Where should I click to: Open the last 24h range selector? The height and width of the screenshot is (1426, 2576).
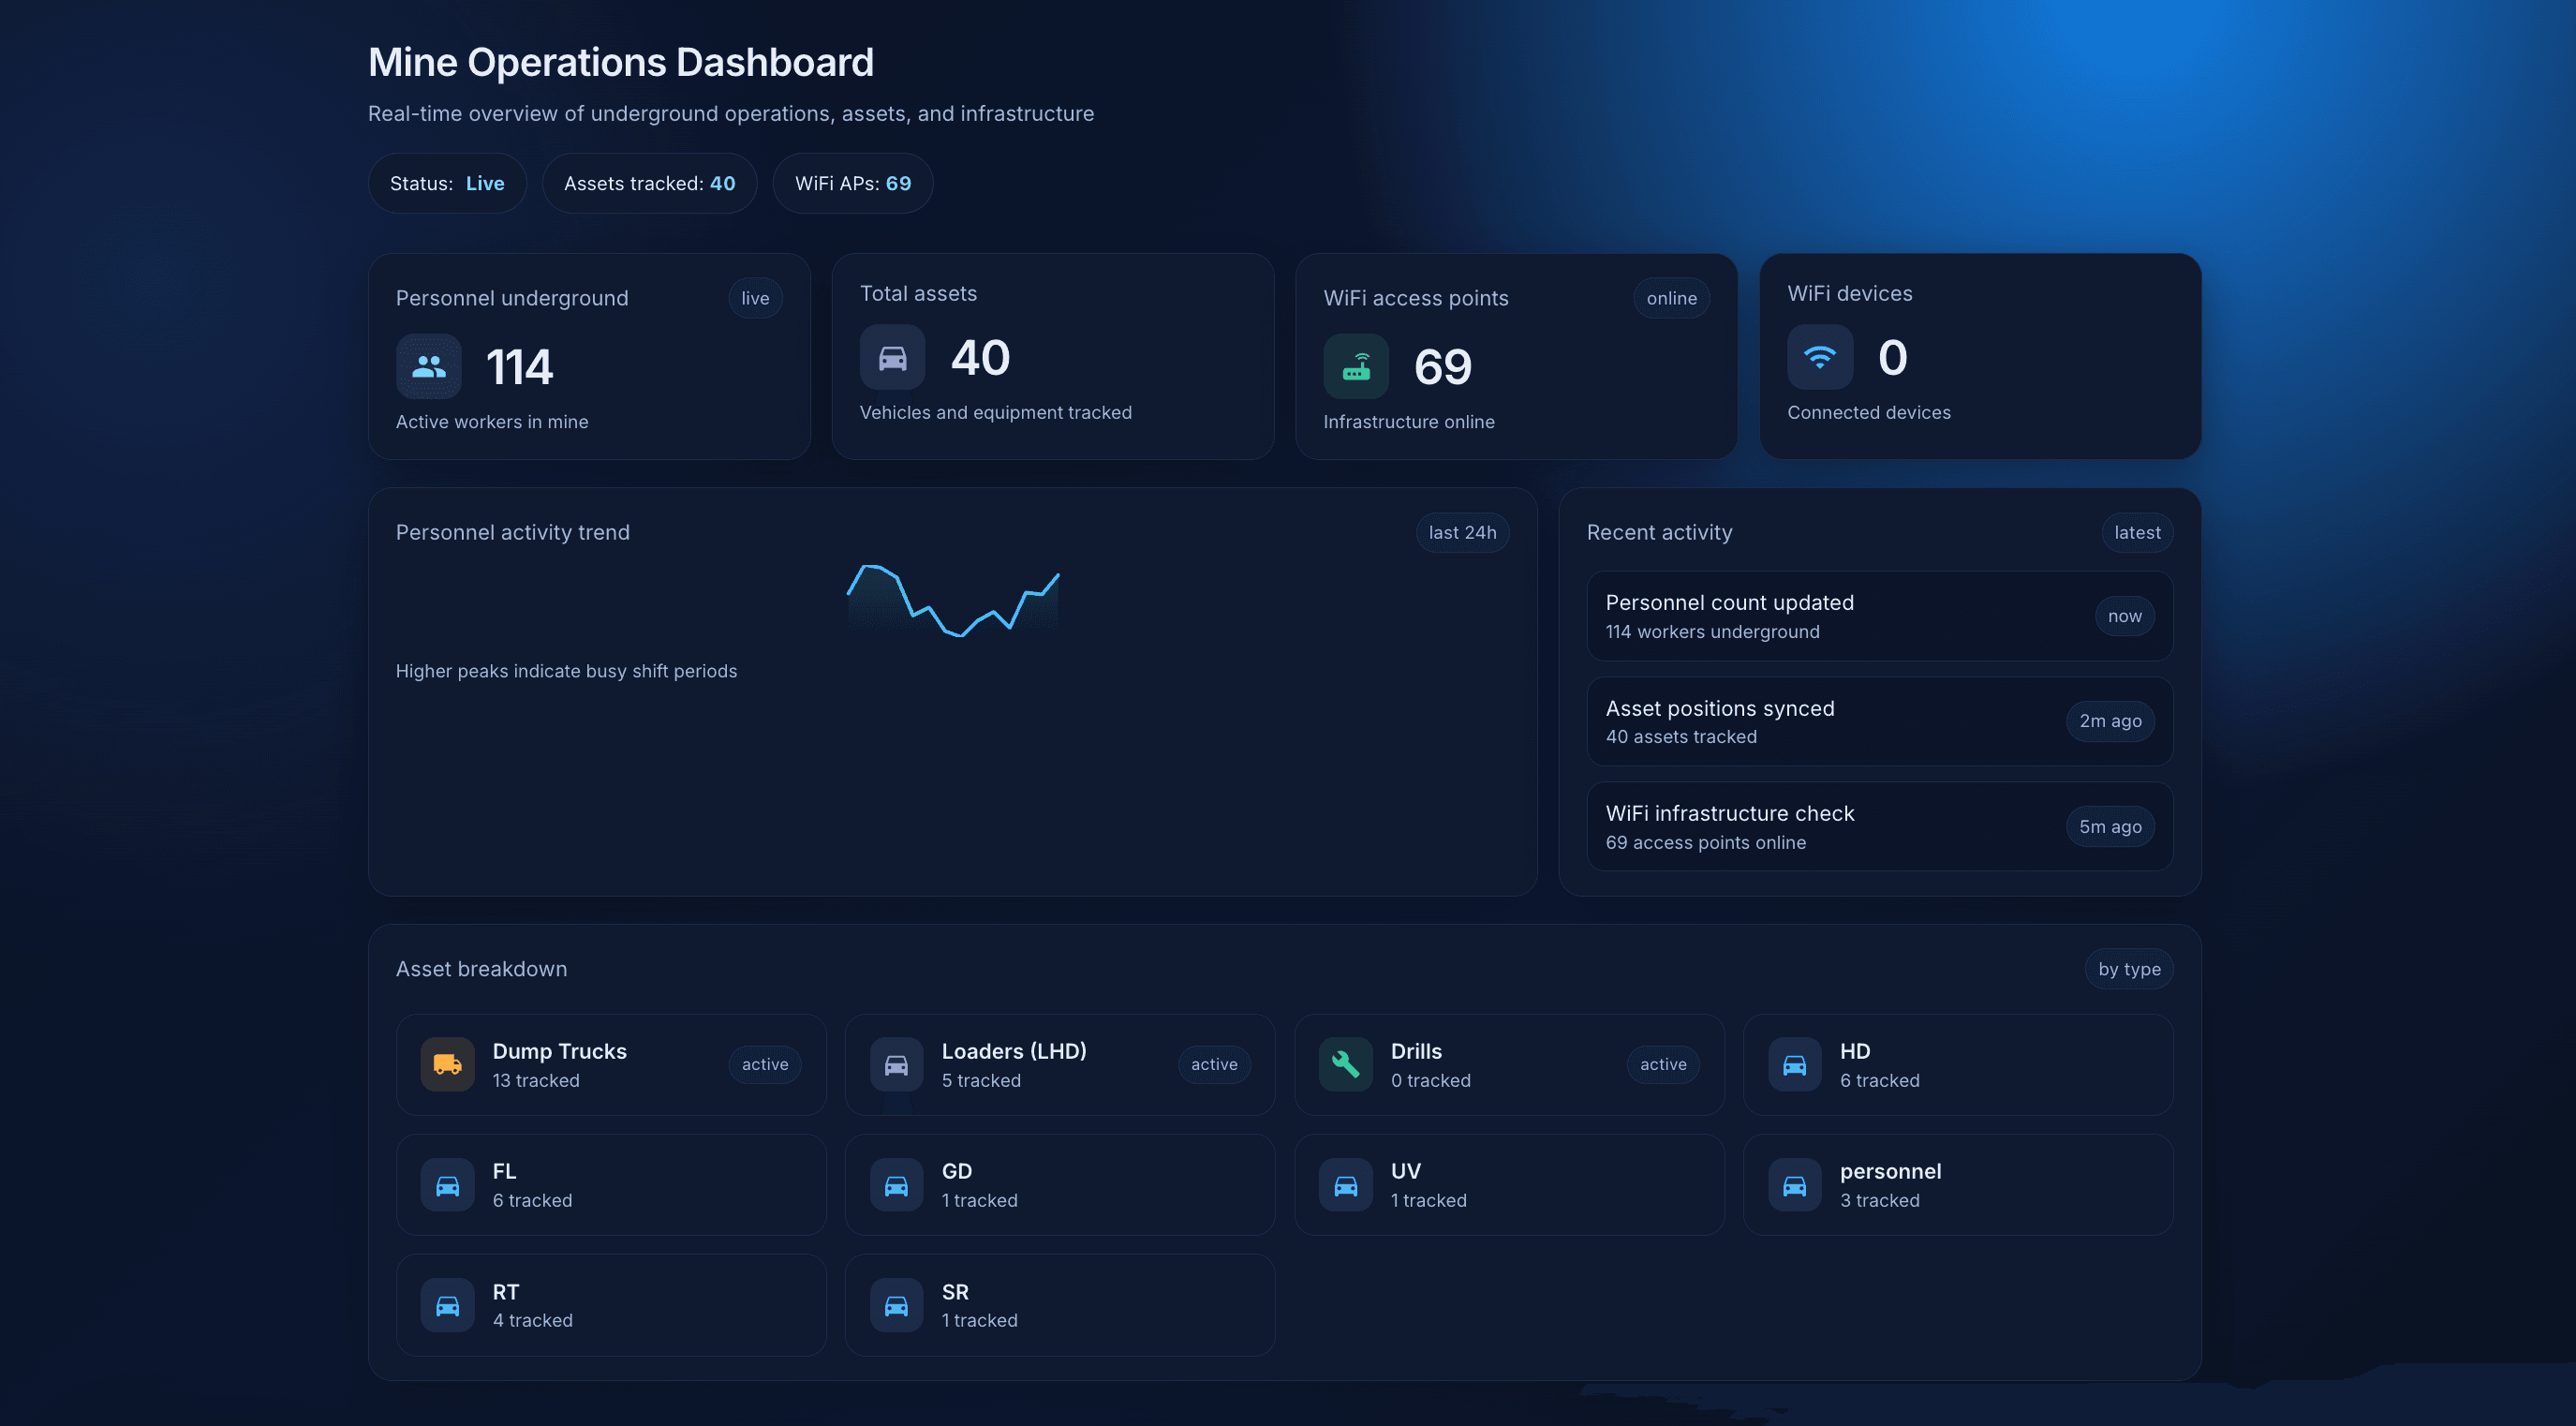(x=1462, y=532)
